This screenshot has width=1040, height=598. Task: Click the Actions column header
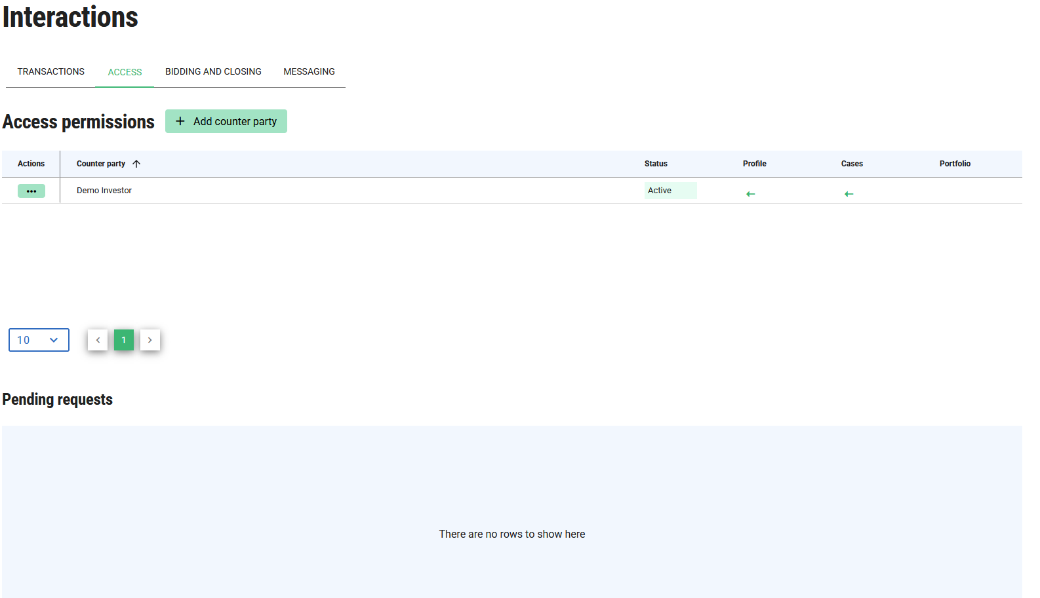(x=31, y=164)
